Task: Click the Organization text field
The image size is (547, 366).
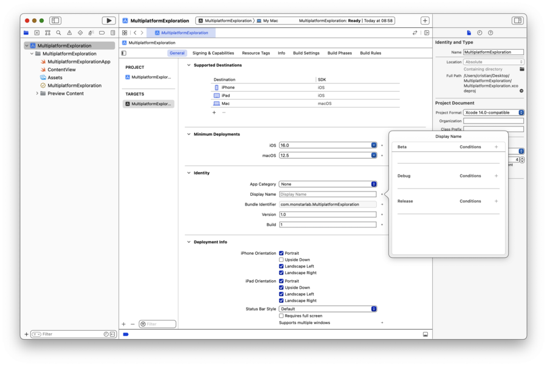Action: 494,121
